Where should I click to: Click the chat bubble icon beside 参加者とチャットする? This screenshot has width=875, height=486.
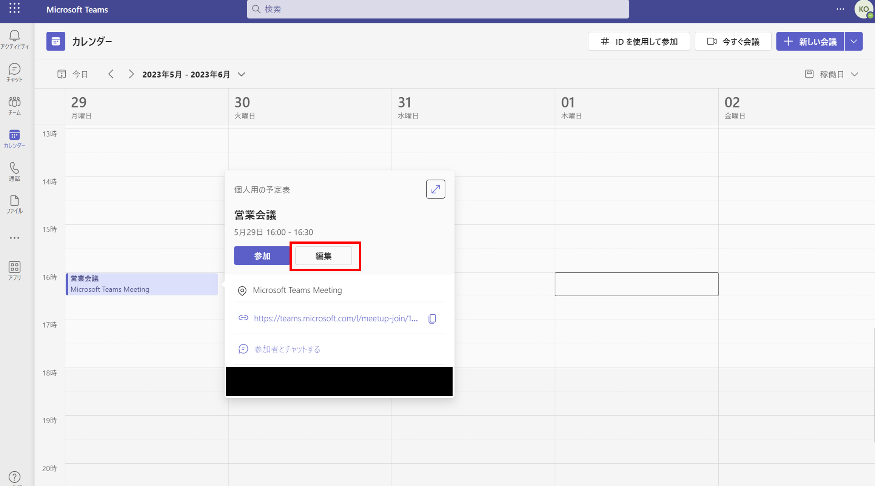coord(243,349)
